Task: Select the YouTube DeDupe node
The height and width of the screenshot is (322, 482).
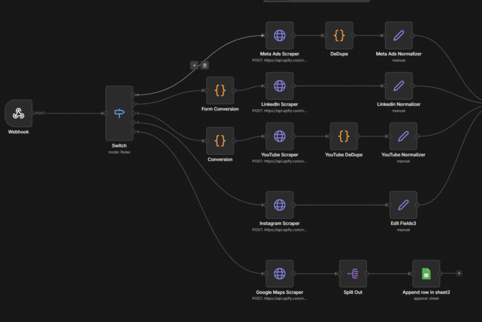Action: (343, 136)
